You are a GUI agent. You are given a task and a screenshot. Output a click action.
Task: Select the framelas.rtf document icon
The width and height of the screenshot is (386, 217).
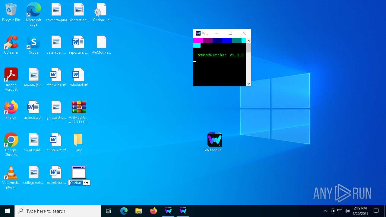(56, 78)
